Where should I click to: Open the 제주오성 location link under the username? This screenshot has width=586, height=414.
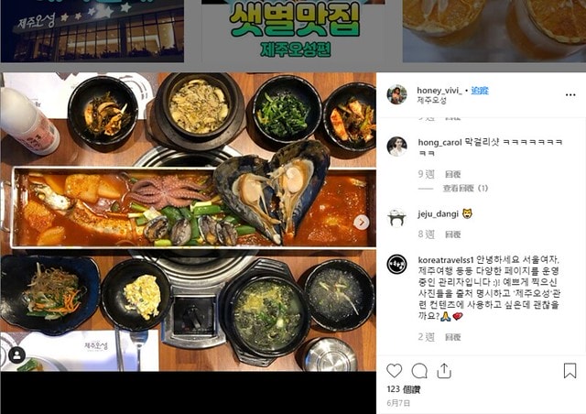tap(431, 100)
